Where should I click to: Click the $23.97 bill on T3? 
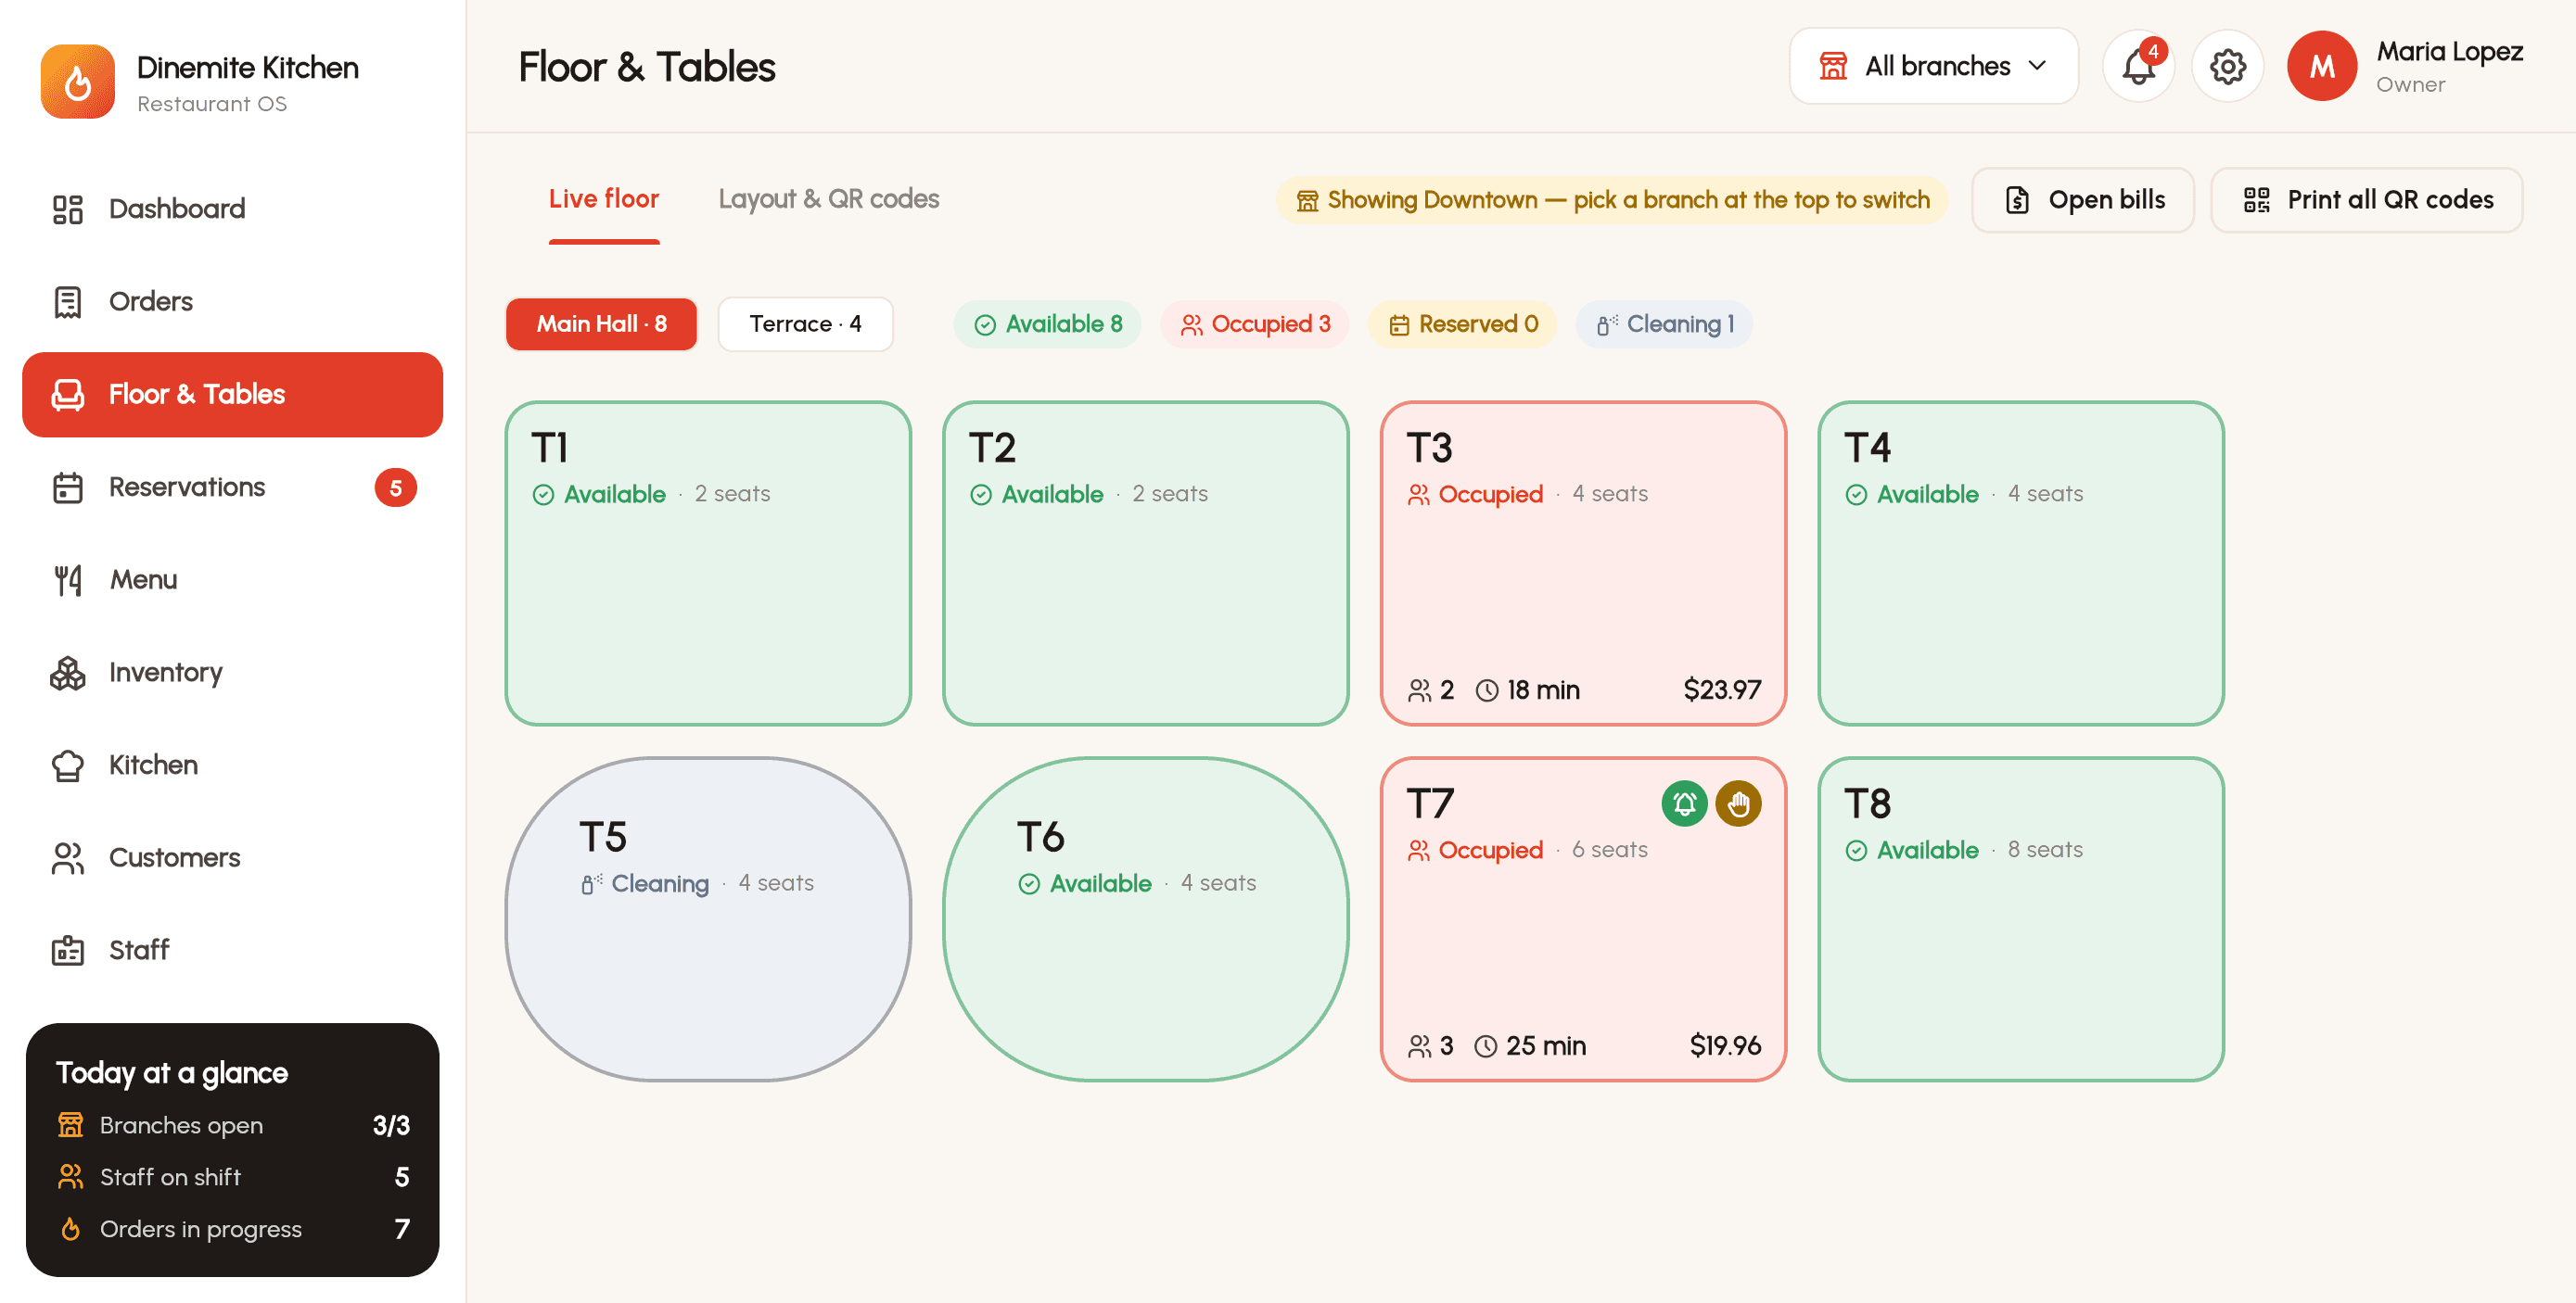[1722, 690]
